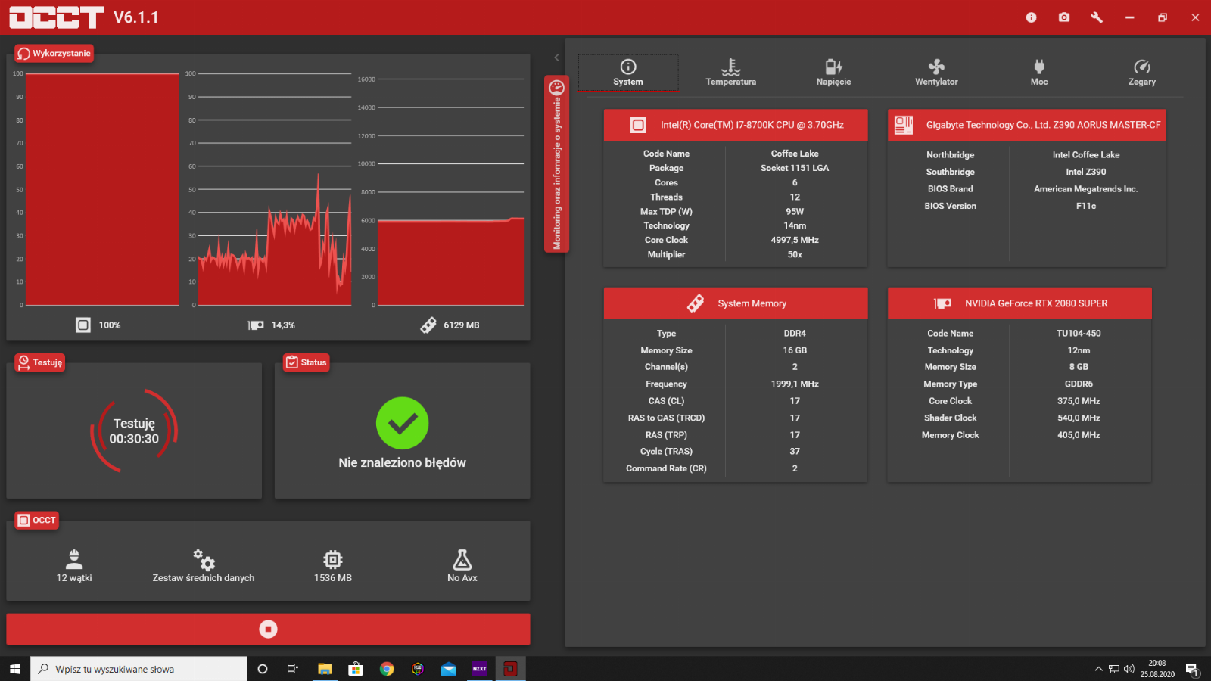
Task: Click the CPU chip icon in the Intel Core i7-8700K header
Action: click(639, 125)
